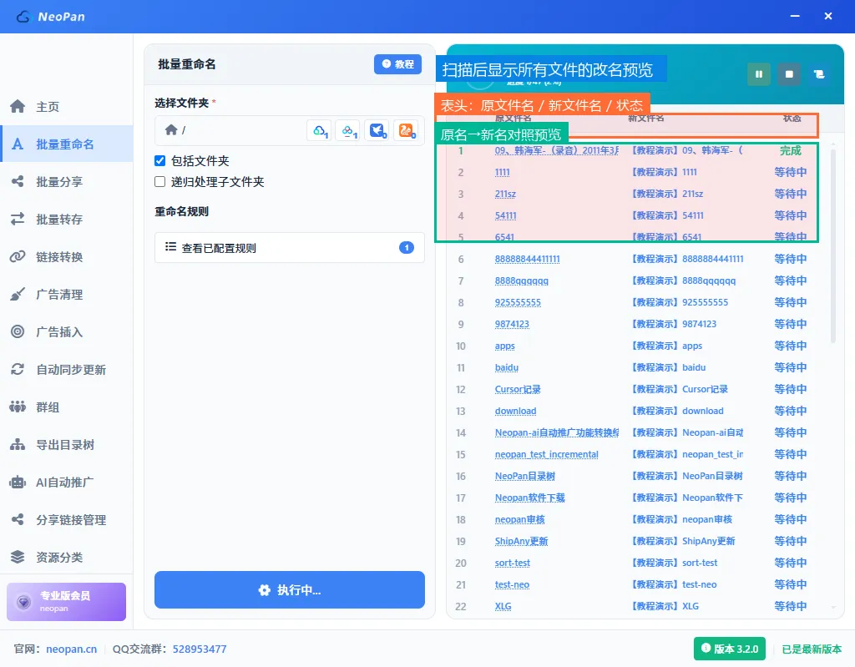
Task: Click original filename baidu
Action: click(507, 367)
